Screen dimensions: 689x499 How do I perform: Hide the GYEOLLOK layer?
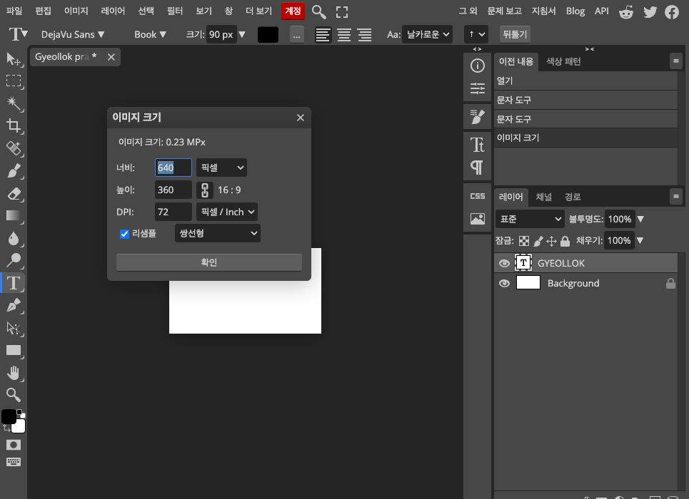504,263
